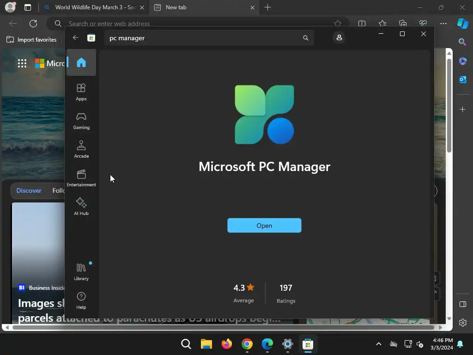Refresh the Edge page

point(33,24)
